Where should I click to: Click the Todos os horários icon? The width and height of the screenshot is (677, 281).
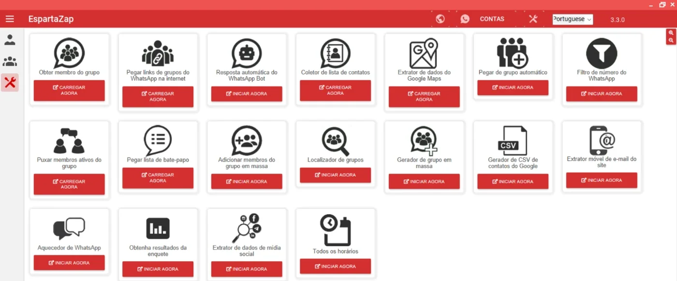(x=335, y=230)
